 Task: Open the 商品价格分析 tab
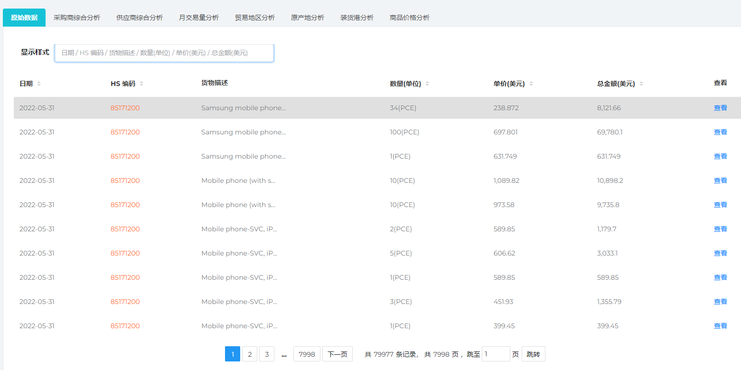(x=410, y=18)
